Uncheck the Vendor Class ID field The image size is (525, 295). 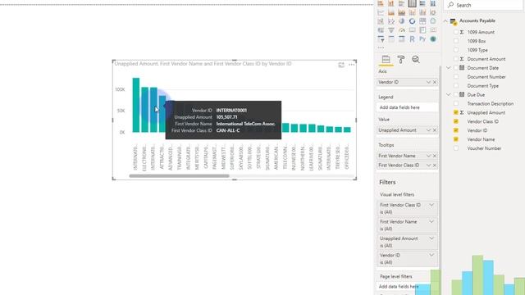coord(456,121)
